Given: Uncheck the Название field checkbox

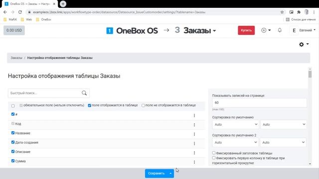Looking at the screenshot, I should pyautogui.click(x=13, y=133).
